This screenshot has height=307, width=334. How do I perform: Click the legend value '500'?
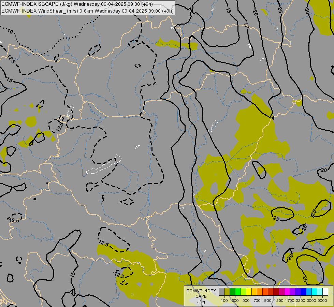(246, 301)
